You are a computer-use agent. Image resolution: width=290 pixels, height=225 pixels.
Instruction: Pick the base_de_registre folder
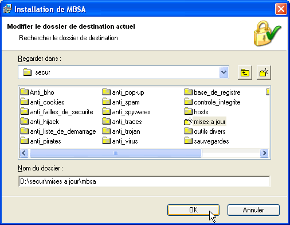(x=212, y=92)
